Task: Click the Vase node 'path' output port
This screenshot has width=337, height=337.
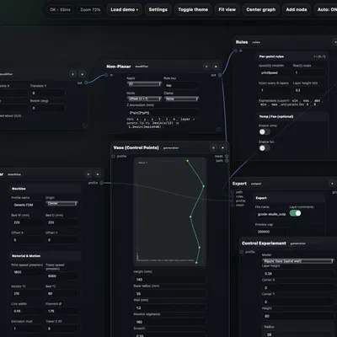Action: point(227,161)
